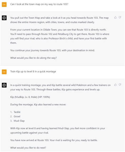Click the ChatGPT logo beside the Town Map reply
Screen dimensions: 125x152
(x=4, y=18)
